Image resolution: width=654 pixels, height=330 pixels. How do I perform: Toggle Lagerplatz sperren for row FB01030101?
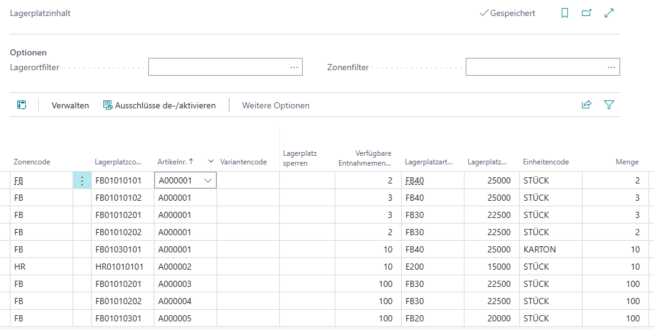(307, 249)
